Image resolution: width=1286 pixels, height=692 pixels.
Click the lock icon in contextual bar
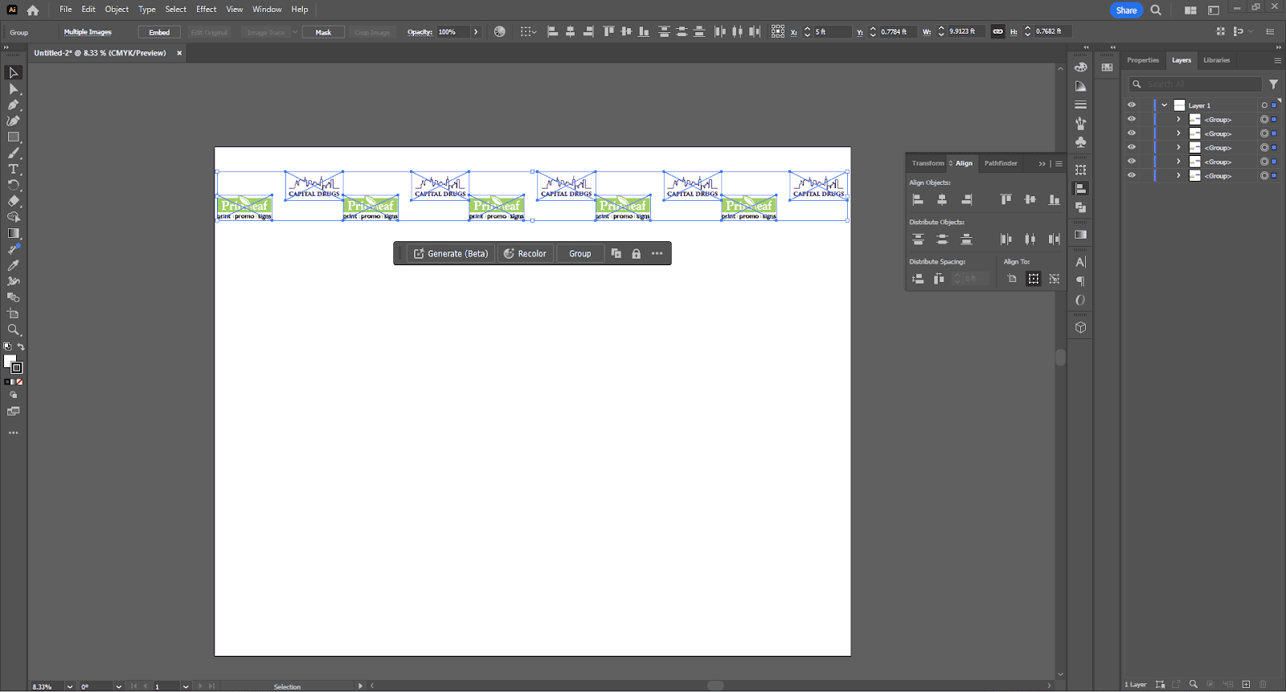coord(636,253)
